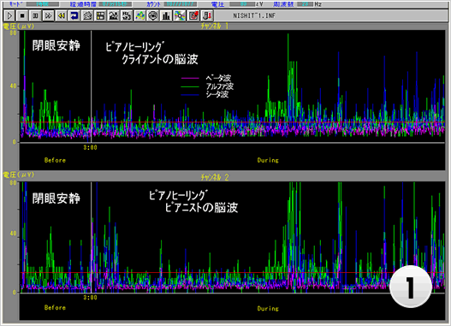Viewport: 451px width, 326px height.
Task: Open the multicolor spectrum display icon
Action: [180, 15]
